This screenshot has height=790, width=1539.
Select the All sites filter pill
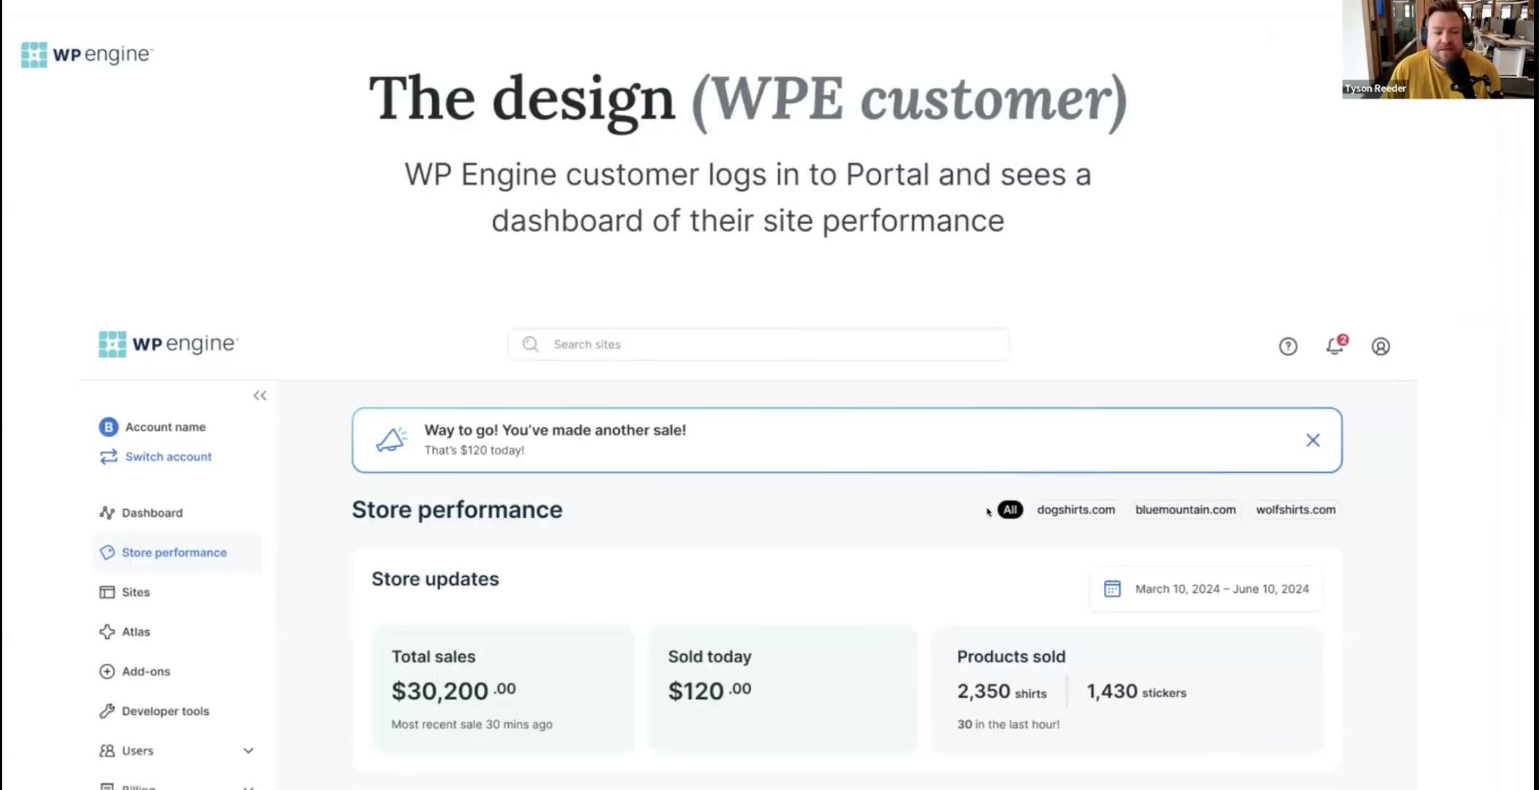(x=1010, y=510)
